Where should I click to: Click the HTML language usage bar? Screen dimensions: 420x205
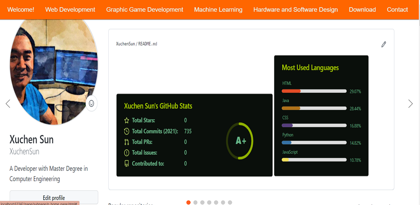pyautogui.click(x=314, y=91)
